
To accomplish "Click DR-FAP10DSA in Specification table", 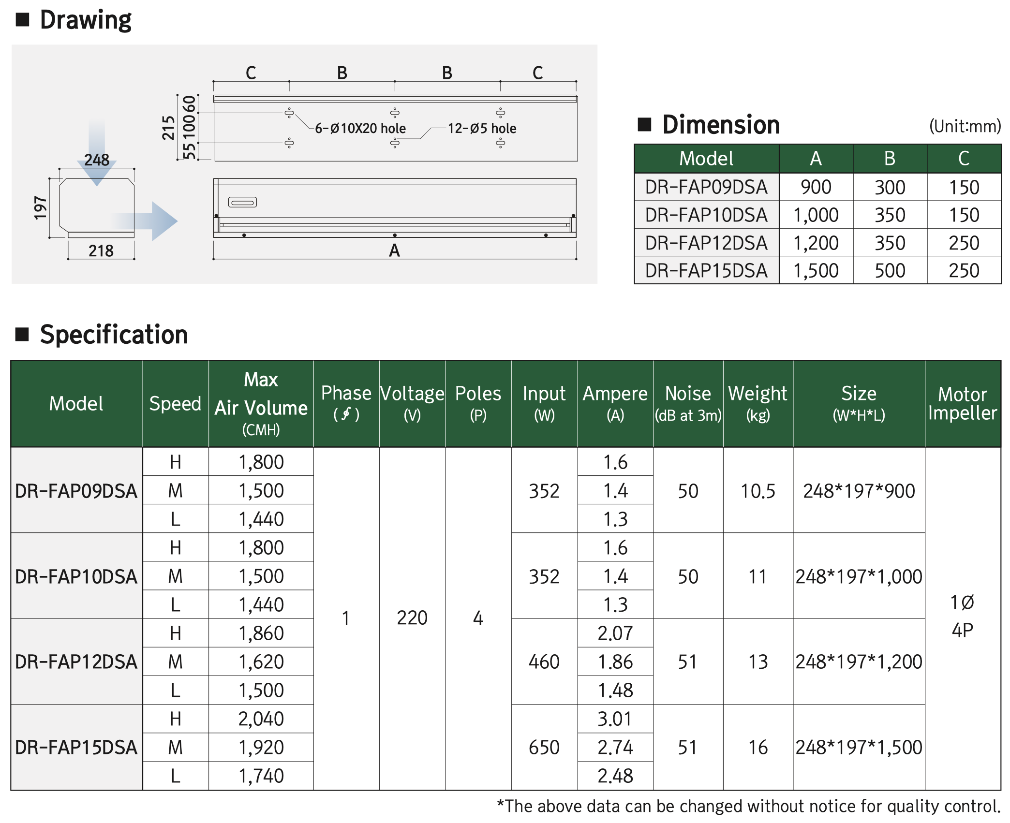I will pos(76,576).
